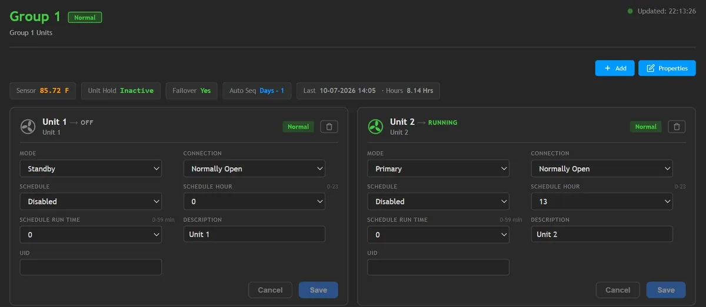Click the Unit 2 RUNNING status text
The image size is (706, 307).
point(442,123)
